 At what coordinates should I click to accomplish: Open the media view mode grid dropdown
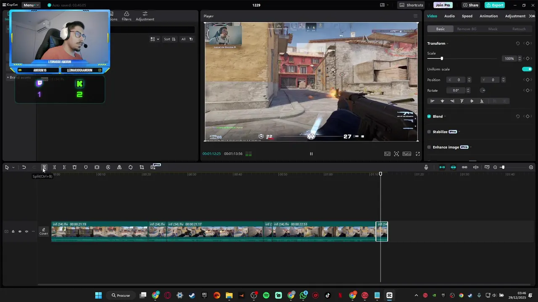(155, 39)
